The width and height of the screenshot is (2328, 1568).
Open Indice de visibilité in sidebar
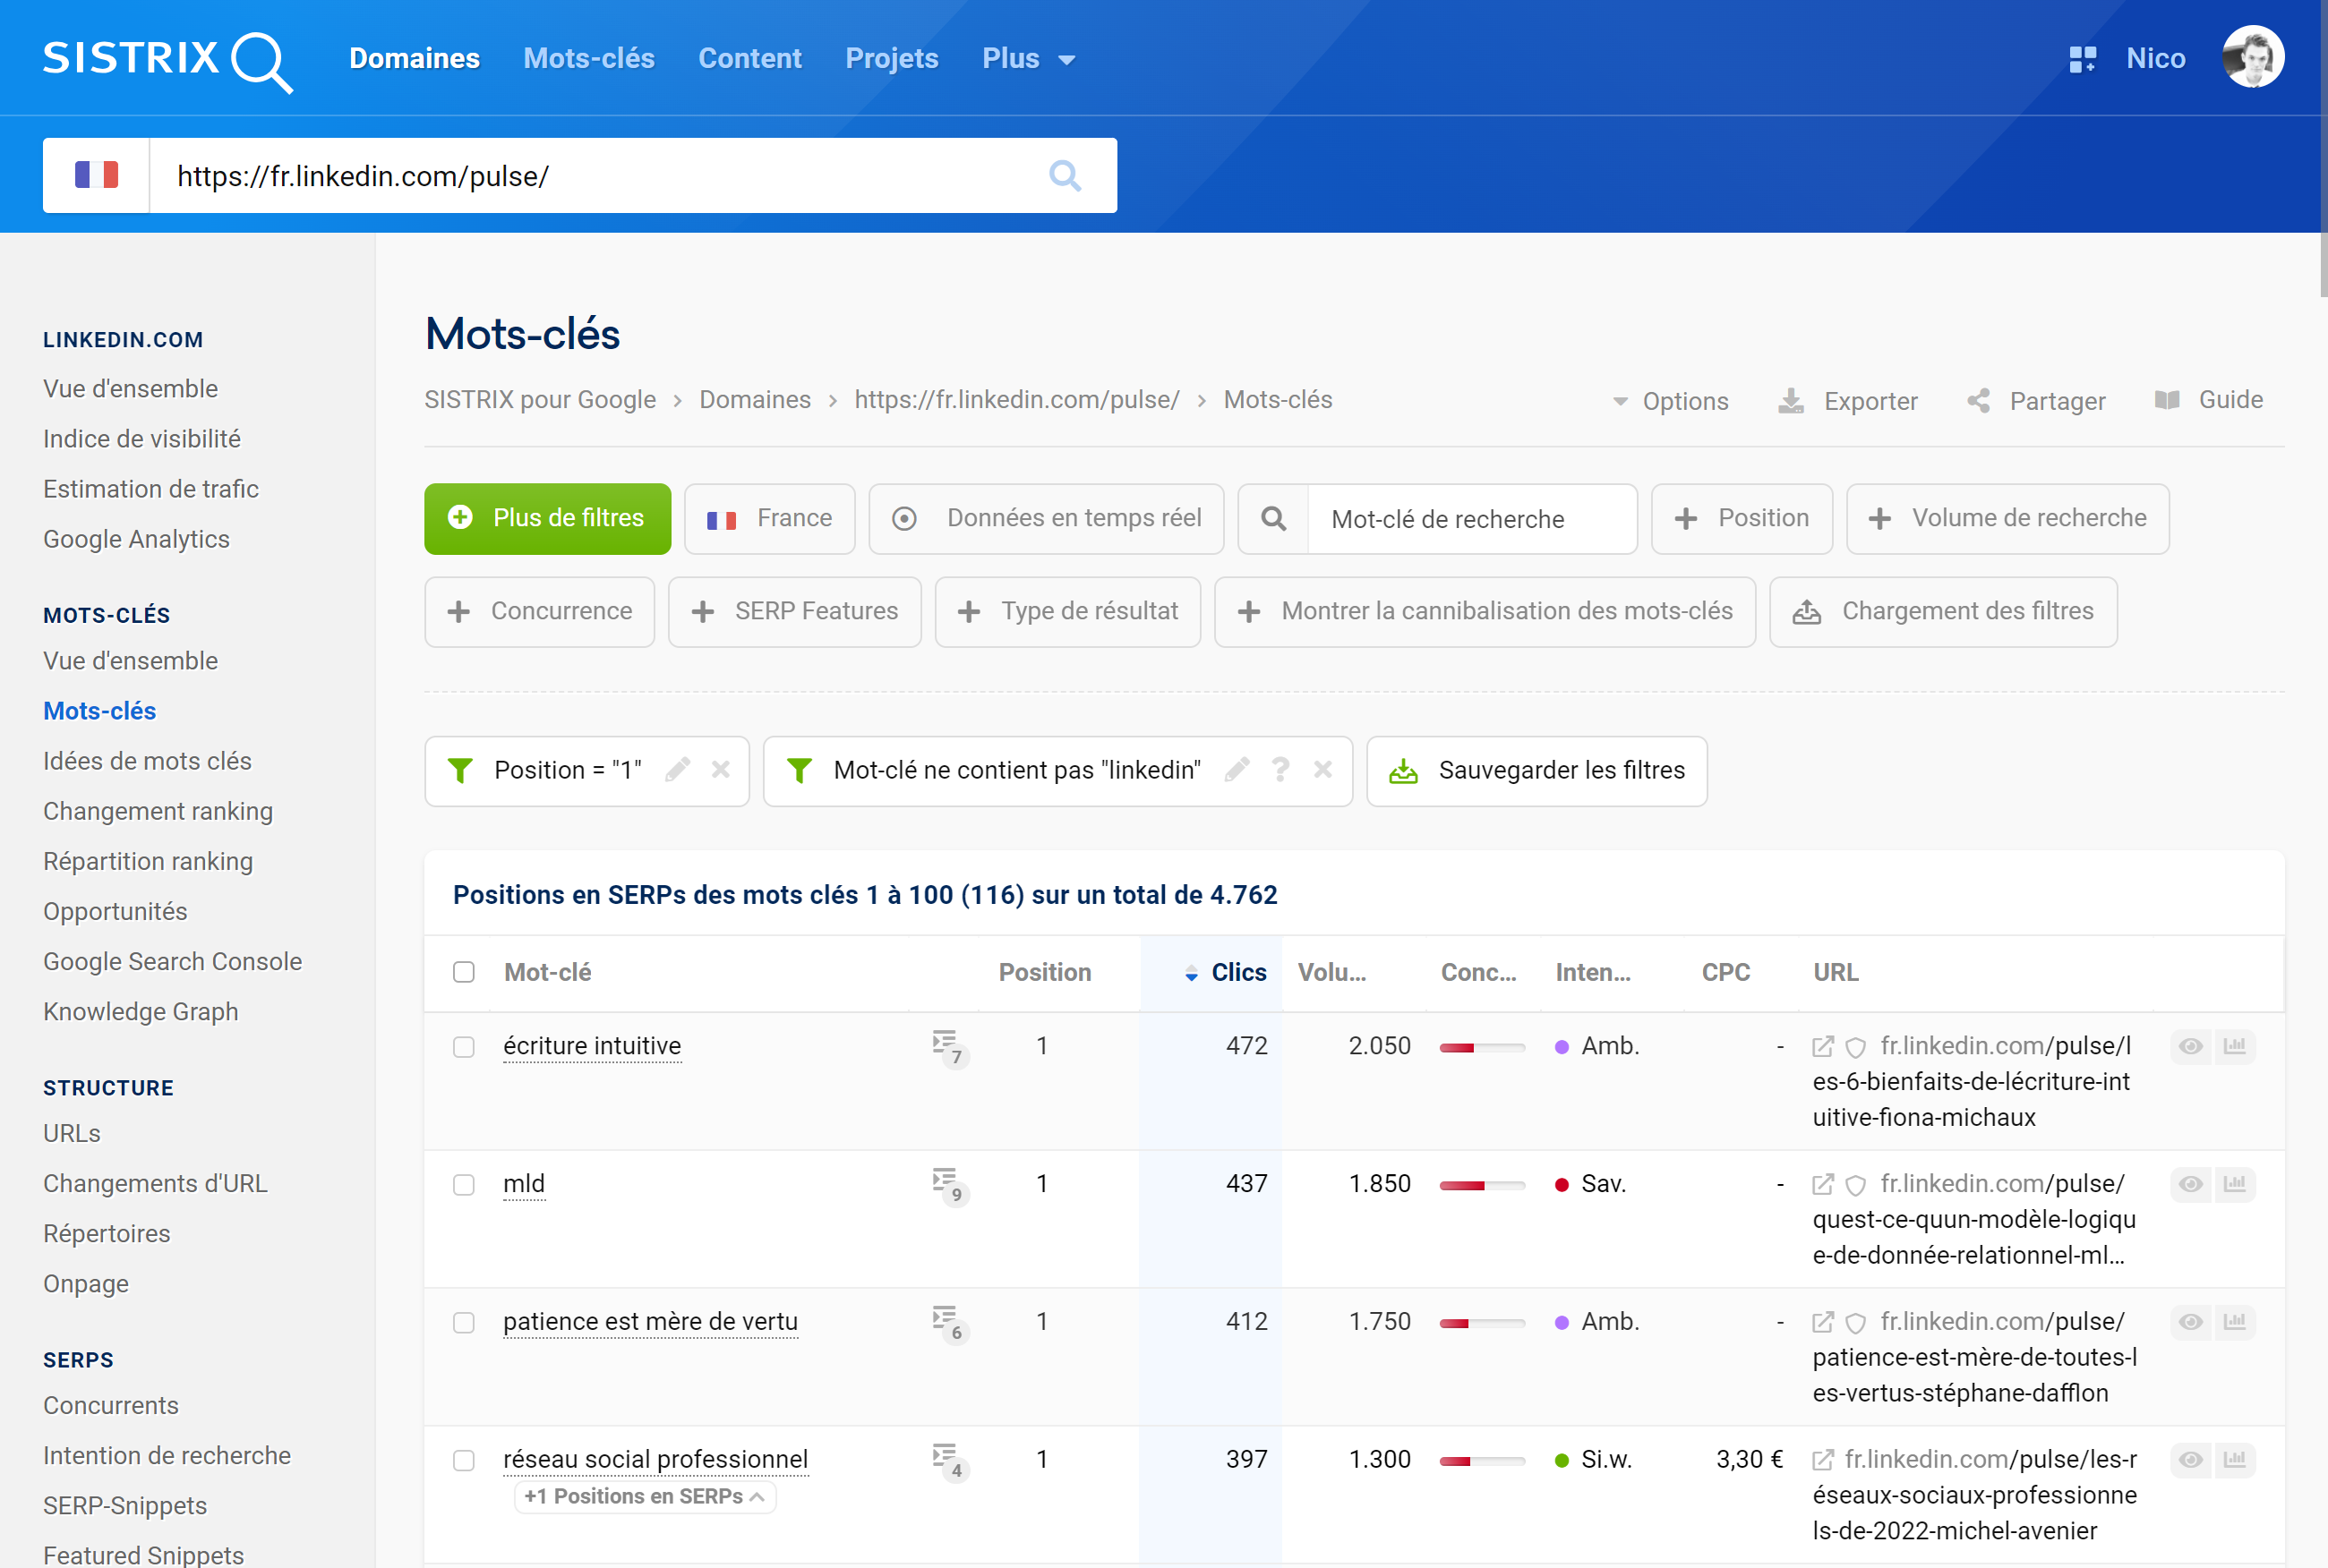click(142, 439)
